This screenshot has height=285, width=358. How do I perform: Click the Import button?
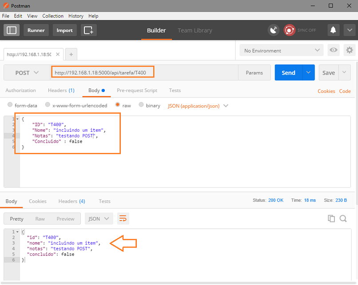pyautogui.click(x=64, y=30)
